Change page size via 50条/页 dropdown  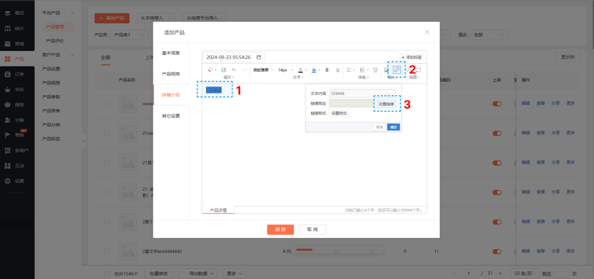(524, 273)
